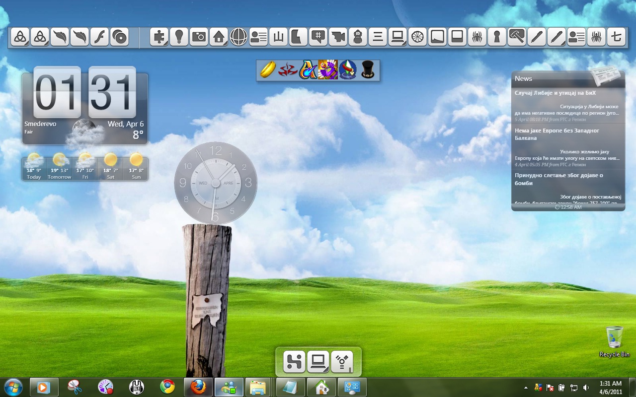Select Today's forecast in weather widget

[34, 167]
